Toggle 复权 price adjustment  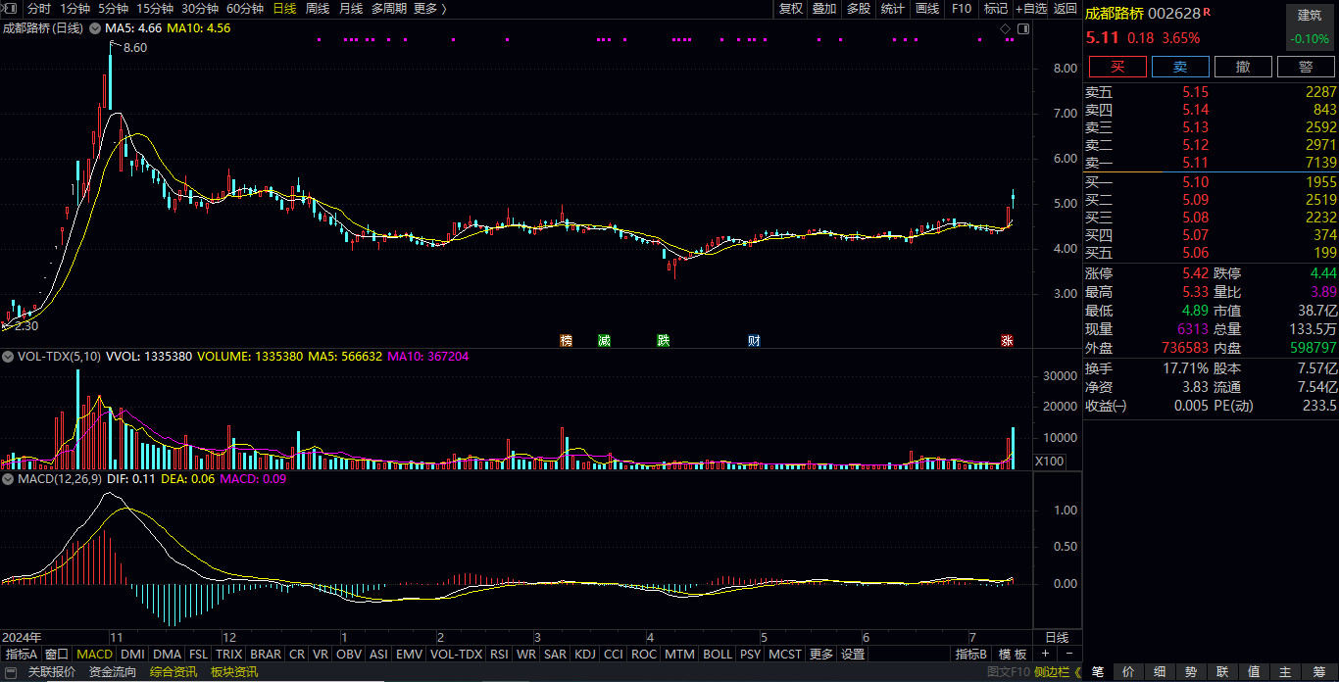[790, 9]
